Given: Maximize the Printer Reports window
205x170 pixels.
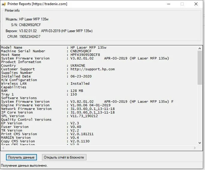Looking at the screenshot, I should (x=182, y=4).
